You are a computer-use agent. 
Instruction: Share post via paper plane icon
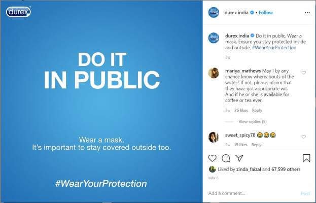[x=239, y=158]
